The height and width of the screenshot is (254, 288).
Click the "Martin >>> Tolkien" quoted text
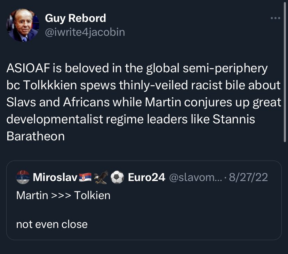pos(63,195)
